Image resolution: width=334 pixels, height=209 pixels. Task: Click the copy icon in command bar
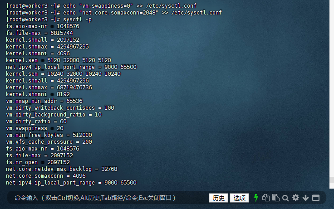(265, 198)
